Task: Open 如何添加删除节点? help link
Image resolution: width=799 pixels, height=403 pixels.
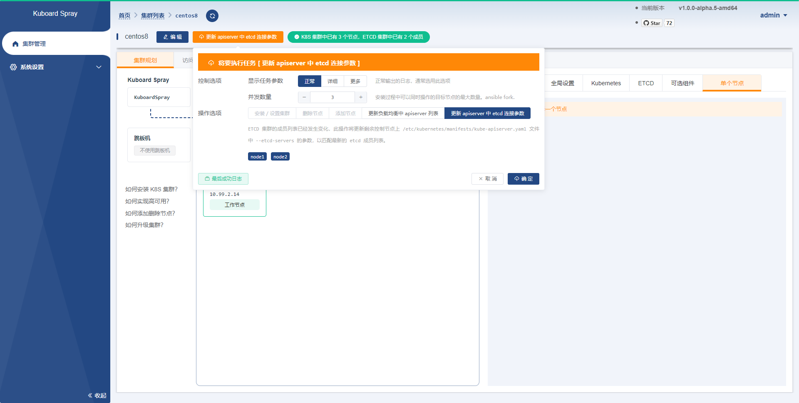Action: (x=150, y=213)
